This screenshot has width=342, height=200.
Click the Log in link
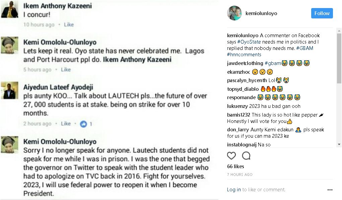pyautogui.click(x=234, y=190)
